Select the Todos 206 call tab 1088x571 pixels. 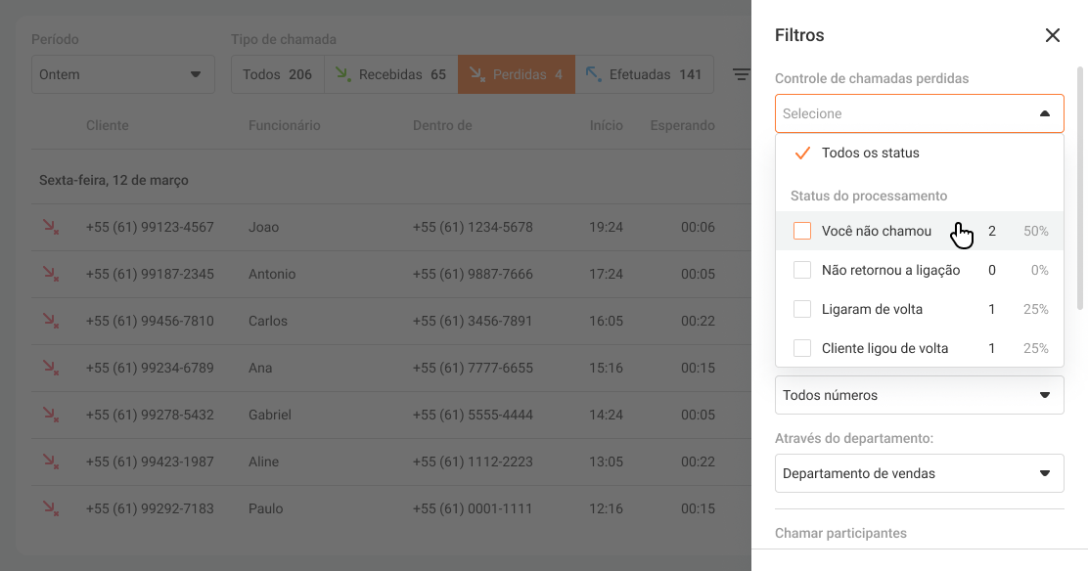pos(277,74)
